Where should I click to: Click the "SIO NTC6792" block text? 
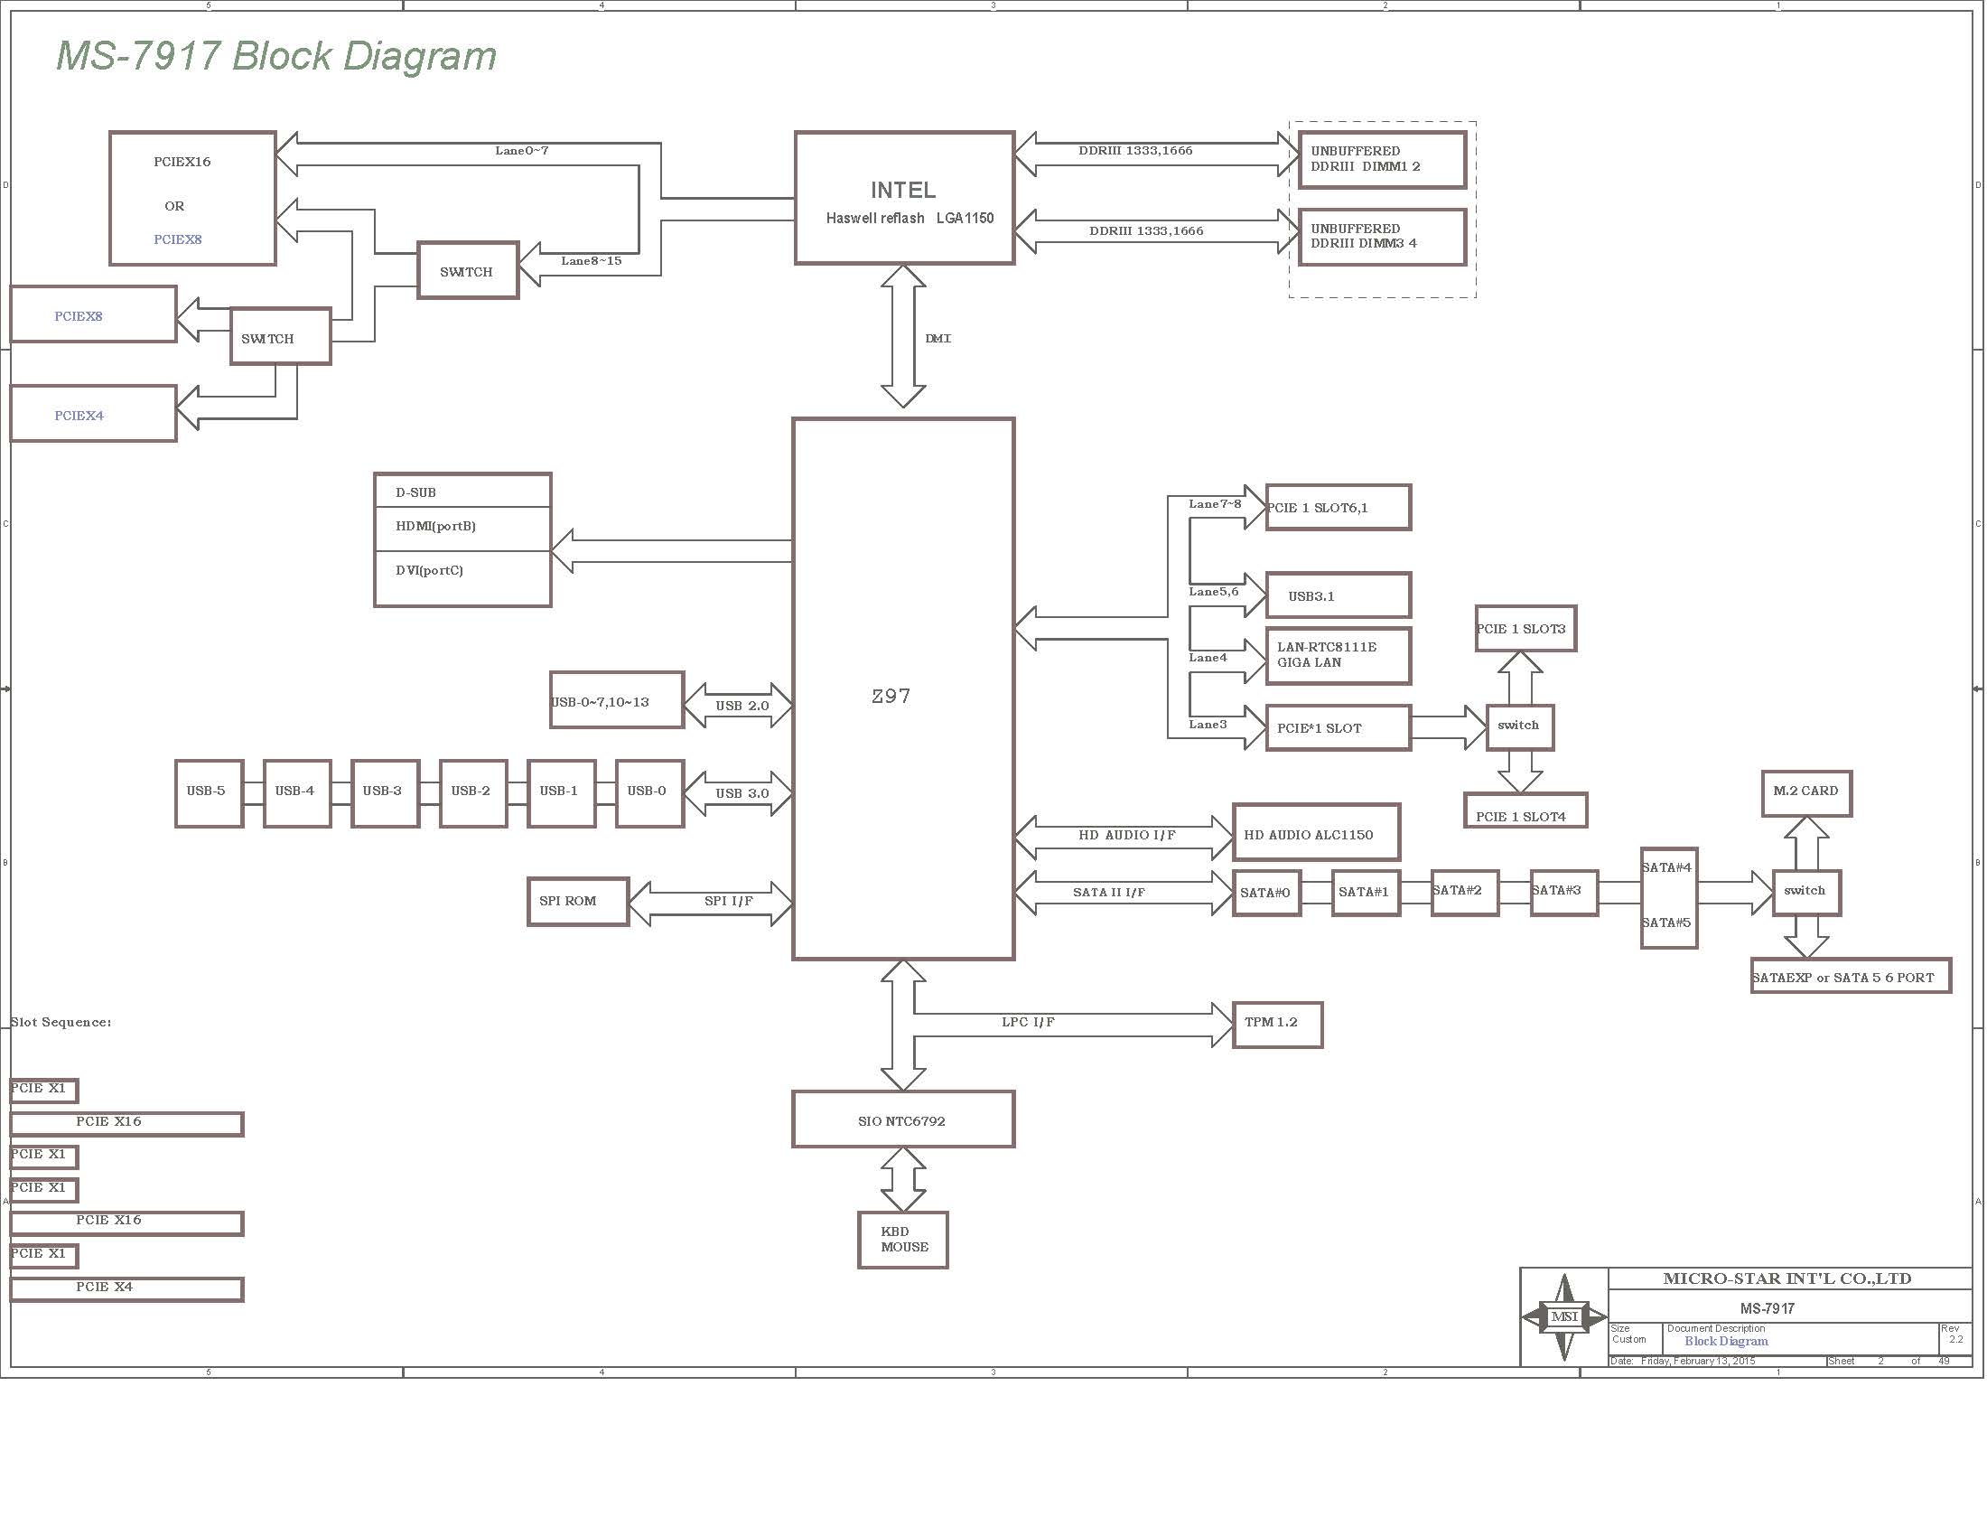point(901,1121)
